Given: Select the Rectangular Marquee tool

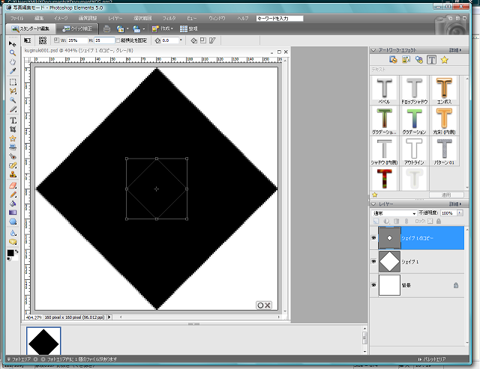Looking at the screenshot, I should point(13,82).
